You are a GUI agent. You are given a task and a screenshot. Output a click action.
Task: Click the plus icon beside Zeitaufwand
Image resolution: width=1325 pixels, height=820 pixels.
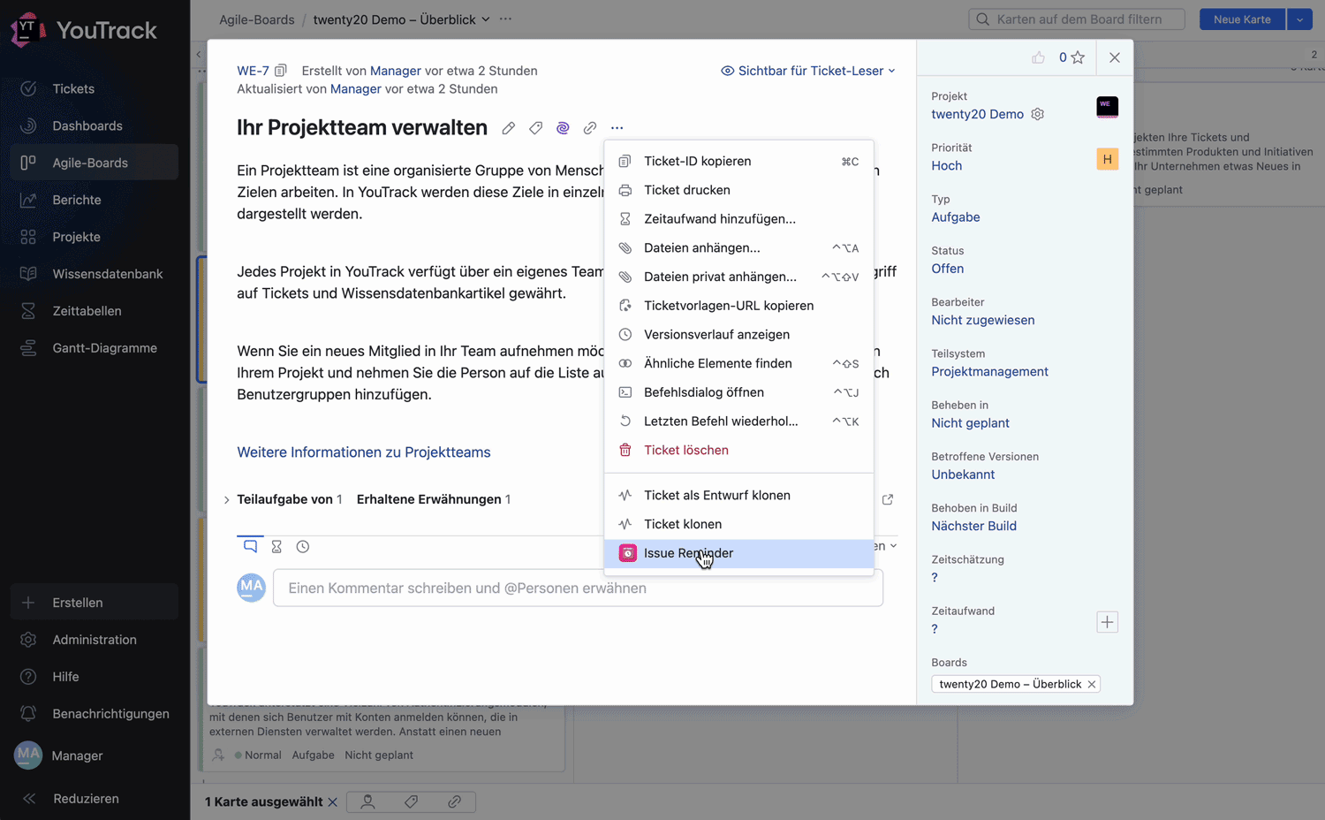point(1107,622)
